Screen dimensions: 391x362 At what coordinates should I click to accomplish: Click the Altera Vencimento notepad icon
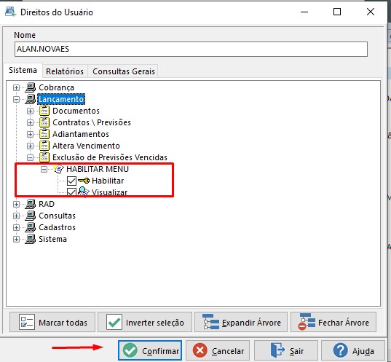tap(44, 146)
